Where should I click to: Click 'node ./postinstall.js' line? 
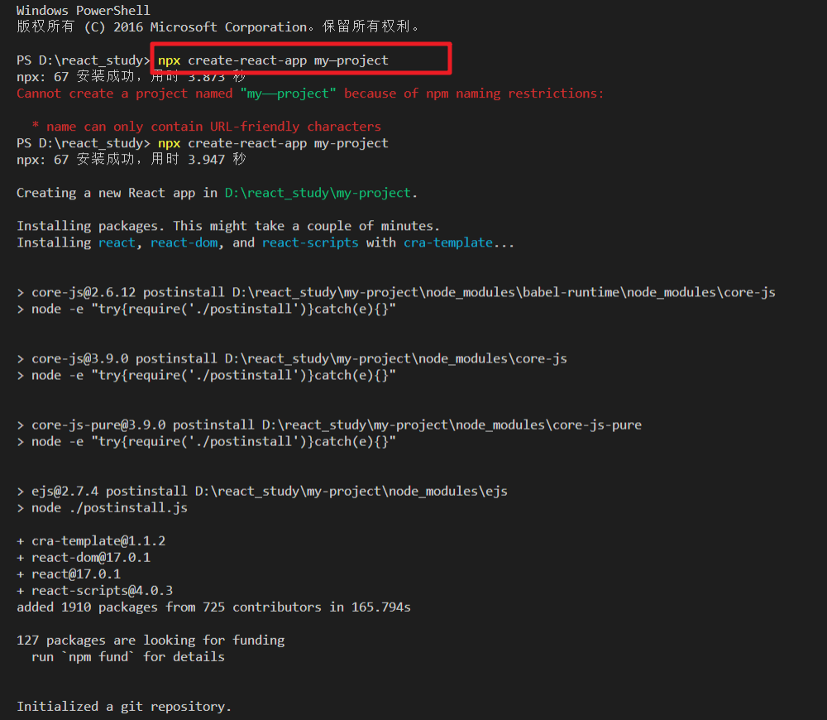103,508
